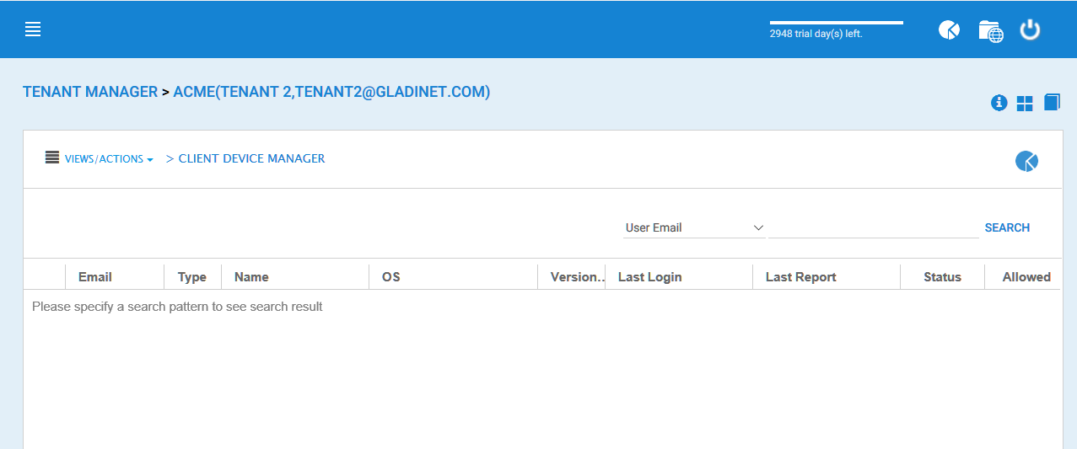
Task: Open the User Email search filter dropdown
Action: click(x=694, y=227)
